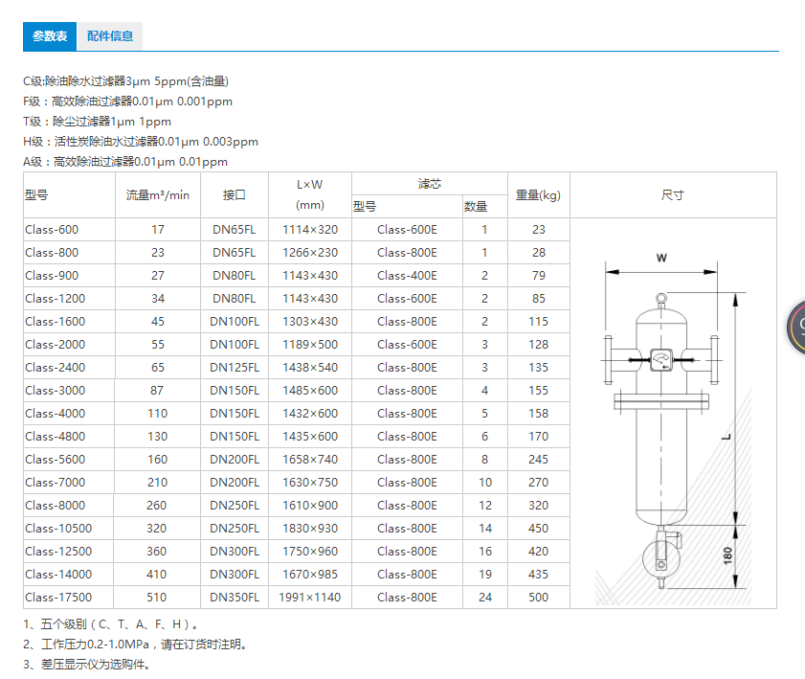Click the DN125FL interface cell
Viewport: 805px width, 679px height.
235,368
